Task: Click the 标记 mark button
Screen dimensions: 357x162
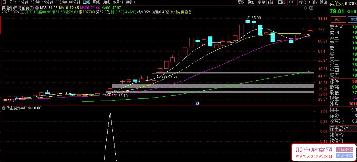Action: 302,2
